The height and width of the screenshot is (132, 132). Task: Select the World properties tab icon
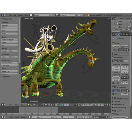124,35
